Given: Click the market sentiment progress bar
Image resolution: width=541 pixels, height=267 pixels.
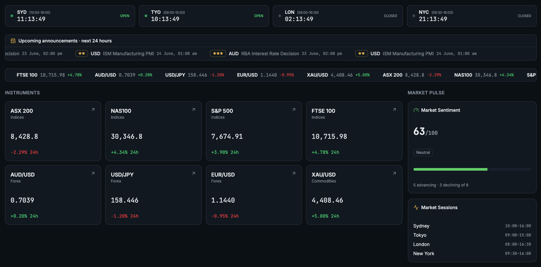Looking at the screenshot, I should tap(472, 169).
